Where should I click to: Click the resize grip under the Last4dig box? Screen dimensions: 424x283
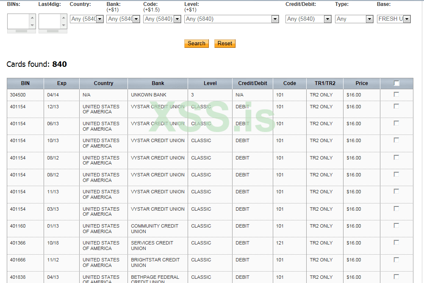pyautogui.click(x=53, y=31)
